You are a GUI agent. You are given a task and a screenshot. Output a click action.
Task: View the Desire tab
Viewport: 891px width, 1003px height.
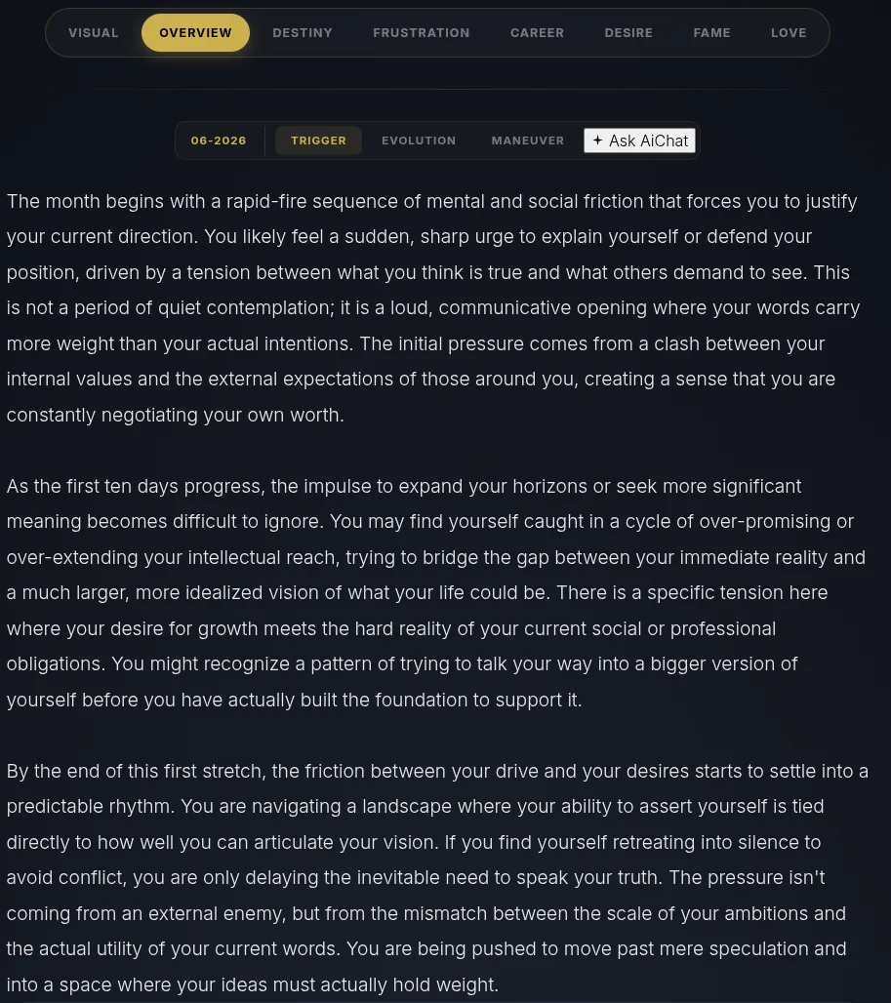628,32
